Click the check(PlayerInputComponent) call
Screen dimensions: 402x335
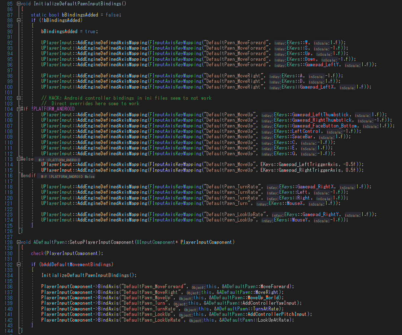[x=67, y=253]
